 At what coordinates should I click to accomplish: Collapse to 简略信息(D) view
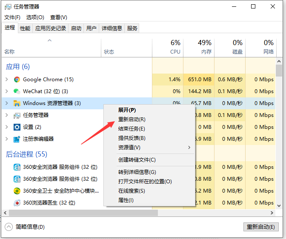click(x=26, y=227)
